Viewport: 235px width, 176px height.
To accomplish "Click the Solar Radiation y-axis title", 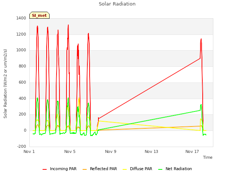I will click(x=5, y=84).
